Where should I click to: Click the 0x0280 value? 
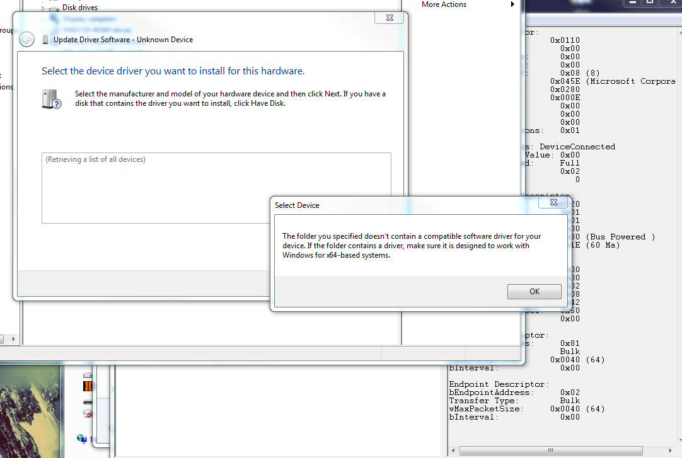pyautogui.click(x=565, y=89)
